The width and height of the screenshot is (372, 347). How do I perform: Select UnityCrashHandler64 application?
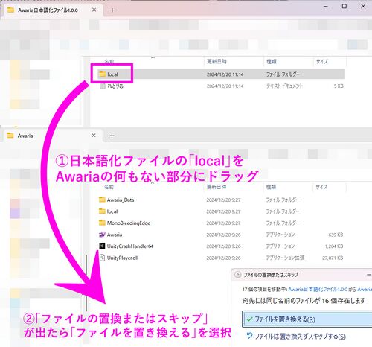tap(130, 246)
